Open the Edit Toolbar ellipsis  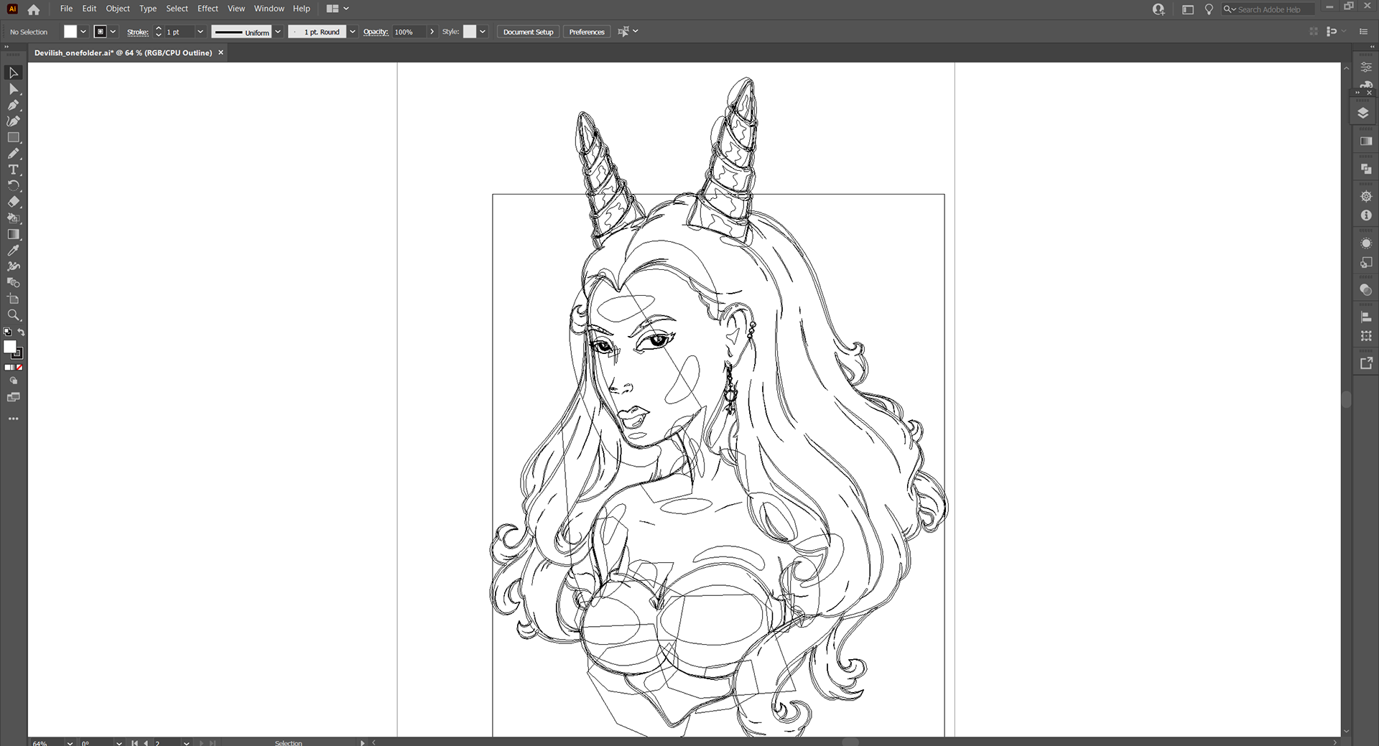click(x=14, y=419)
